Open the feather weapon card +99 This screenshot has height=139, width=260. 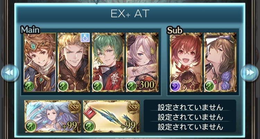pos(111,116)
